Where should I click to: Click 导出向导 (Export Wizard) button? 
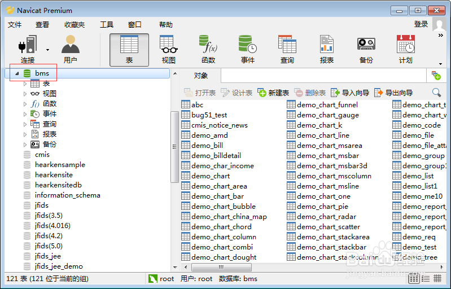pos(393,93)
